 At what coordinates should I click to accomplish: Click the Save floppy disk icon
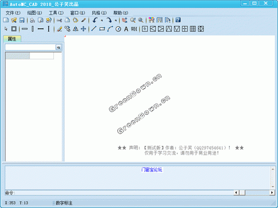click(22, 20)
